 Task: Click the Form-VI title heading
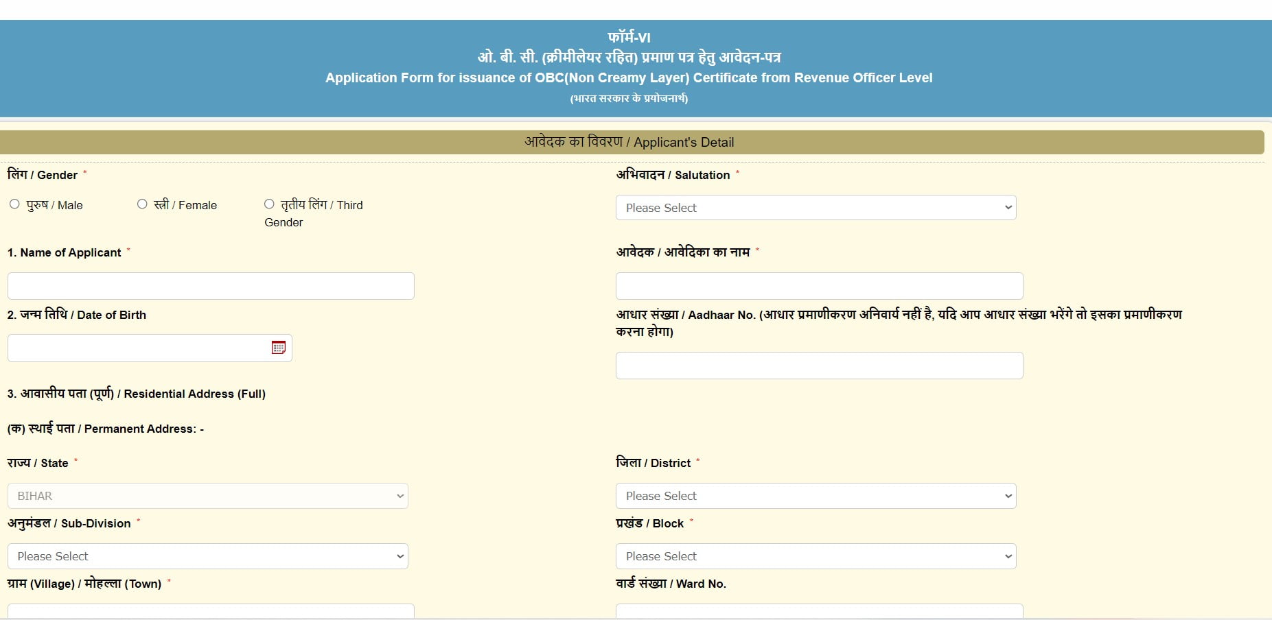coord(629,38)
